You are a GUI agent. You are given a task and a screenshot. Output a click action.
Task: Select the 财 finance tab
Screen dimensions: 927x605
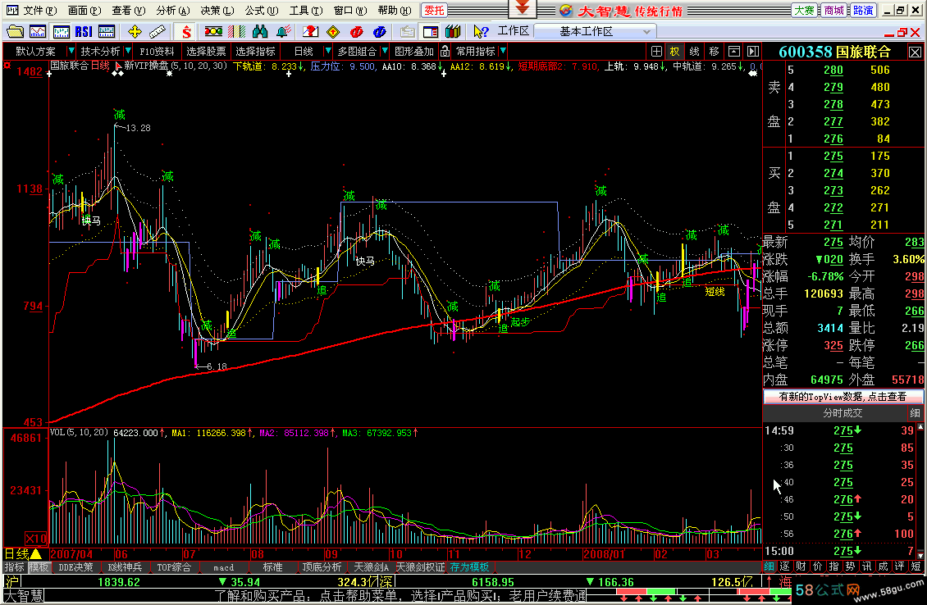click(x=801, y=566)
